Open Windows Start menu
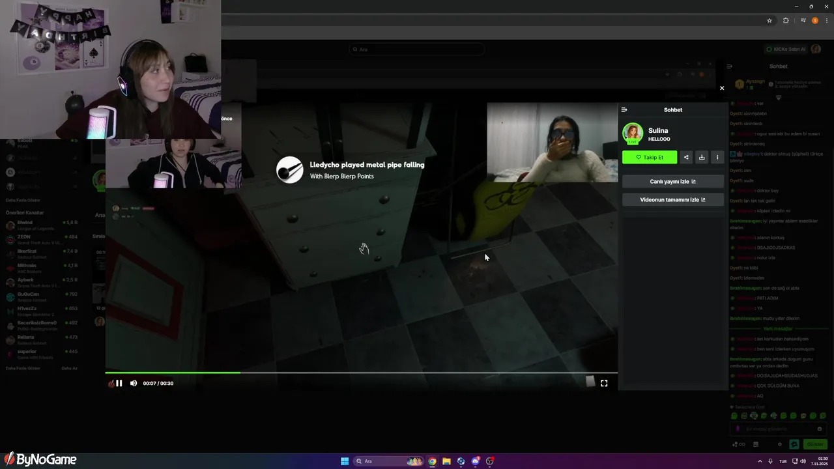The width and height of the screenshot is (834, 469). click(345, 461)
